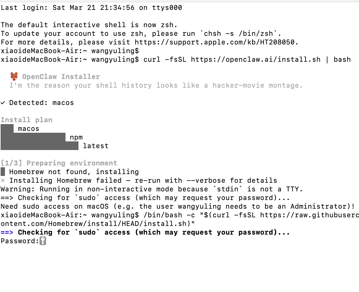
Task: Click the openclaw.ai install.sh URL
Action: pyautogui.click(x=256, y=60)
